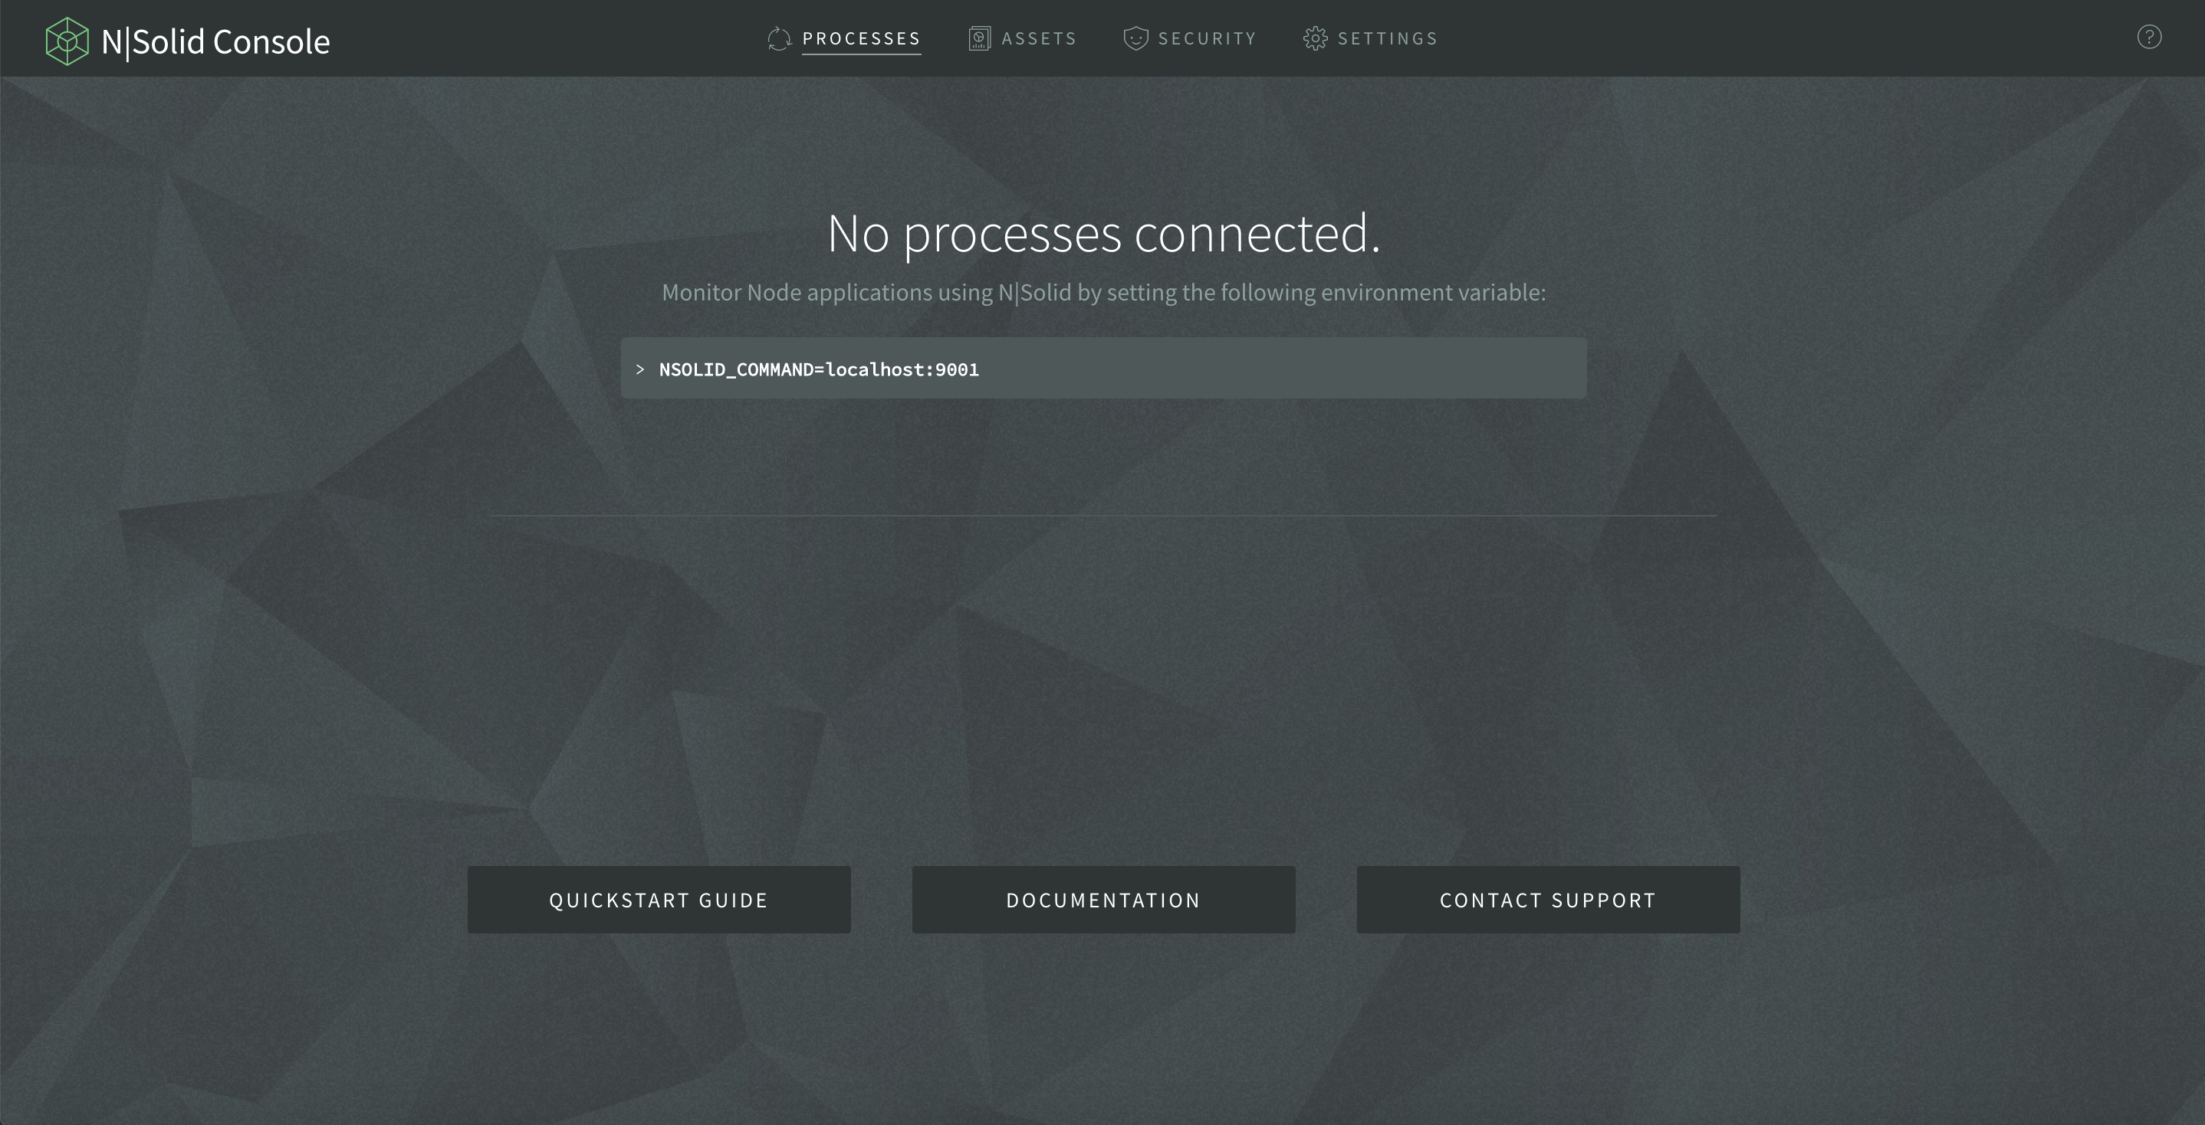Go to the Security tab

[x=1207, y=38]
